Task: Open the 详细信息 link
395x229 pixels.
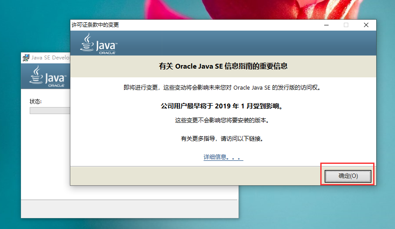Action: pyautogui.click(x=223, y=157)
